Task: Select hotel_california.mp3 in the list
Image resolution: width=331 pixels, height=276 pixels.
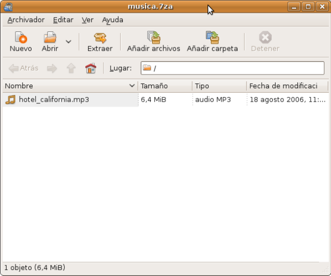Action: [x=54, y=99]
